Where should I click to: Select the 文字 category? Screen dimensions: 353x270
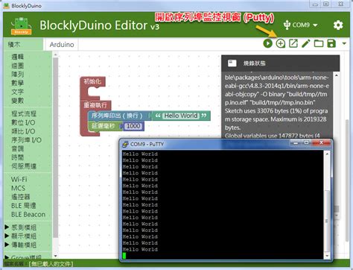point(17,92)
